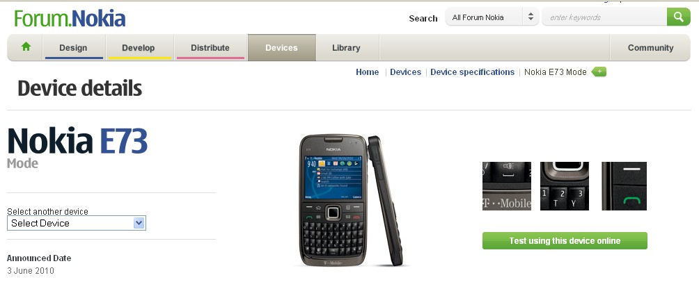Go to the Library tab
This screenshot has width=699, height=282.
click(x=346, y=48)
